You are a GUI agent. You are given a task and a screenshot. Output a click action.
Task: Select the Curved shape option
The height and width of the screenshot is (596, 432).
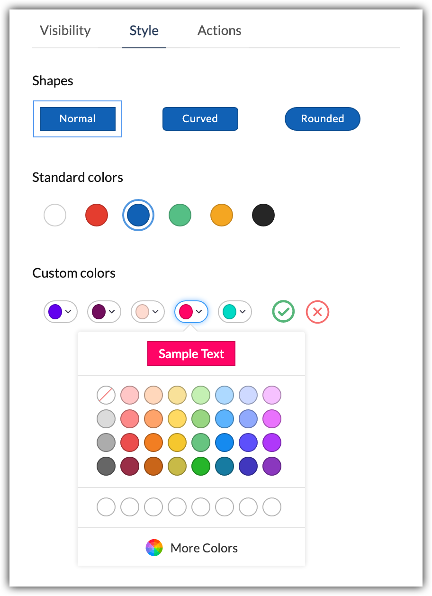coord(200,118)
